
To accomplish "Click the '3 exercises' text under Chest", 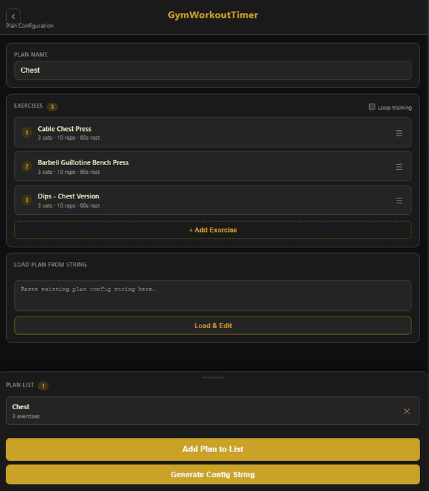I will point(26,416).
